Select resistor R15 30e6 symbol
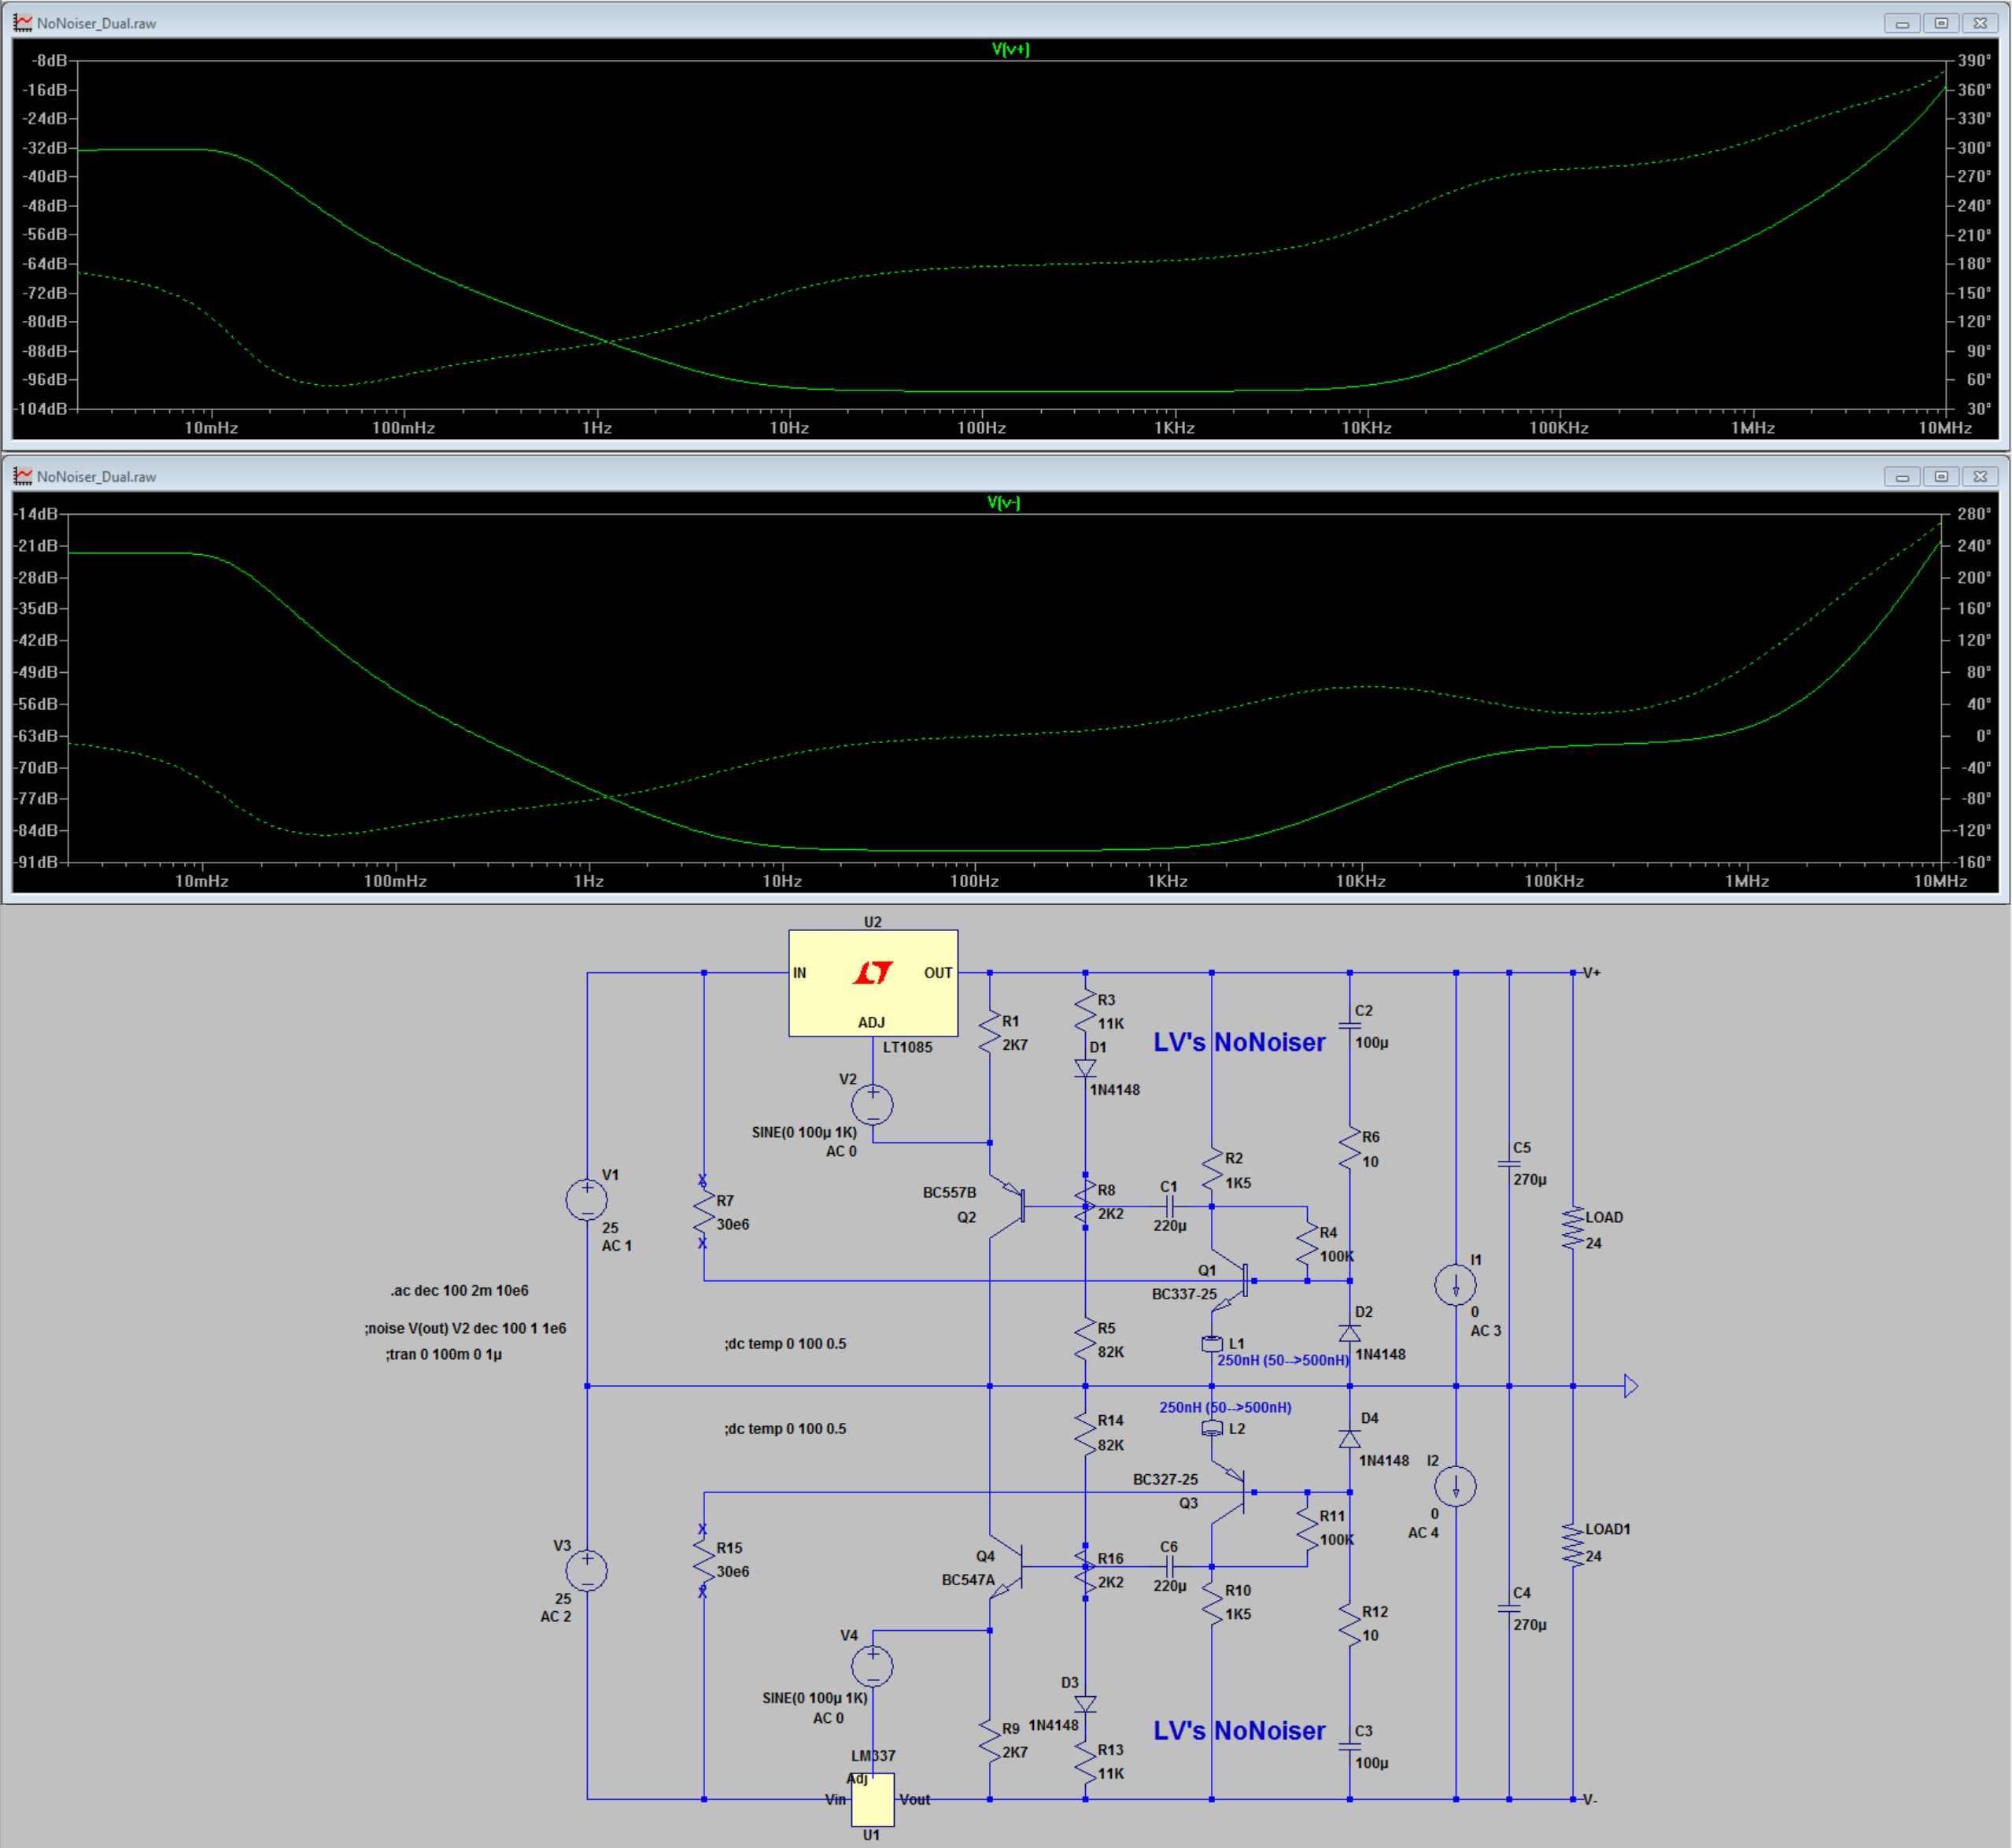 click(x=703, y=1560)
